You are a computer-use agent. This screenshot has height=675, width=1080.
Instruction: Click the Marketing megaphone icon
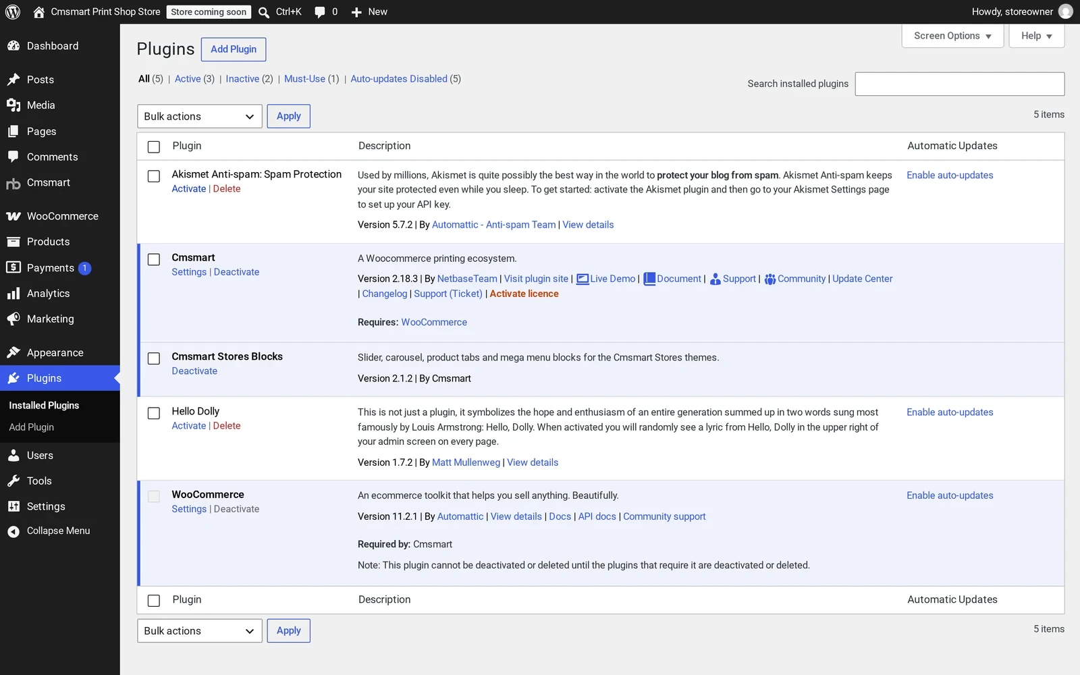tap(13, 319)
